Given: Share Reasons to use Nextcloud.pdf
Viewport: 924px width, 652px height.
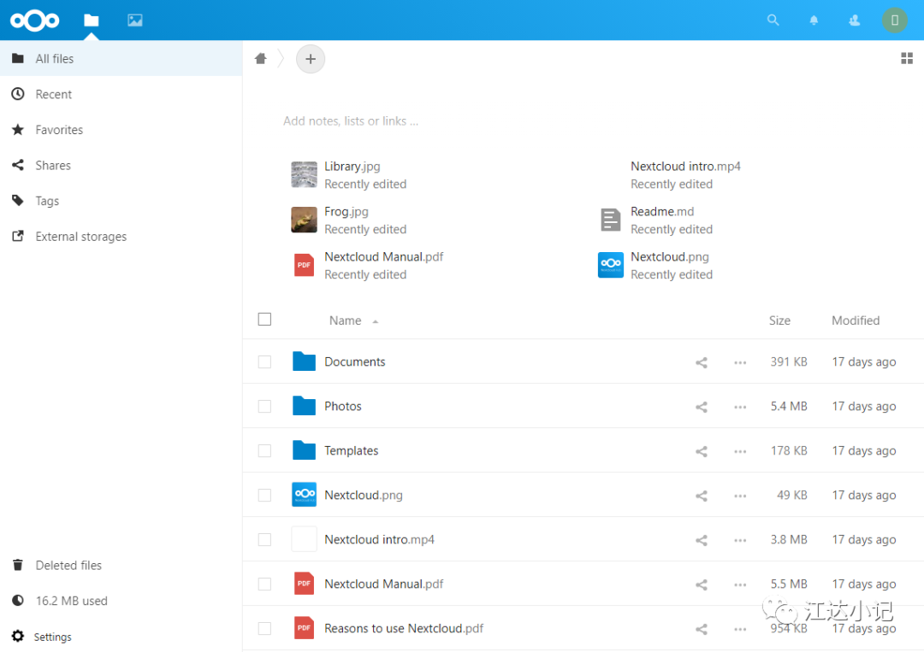Looking at the screenshot, I should coord(702,629).
